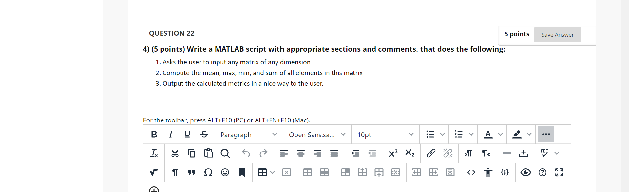
Task: Toggle italic text style
Action: [171, 134]
